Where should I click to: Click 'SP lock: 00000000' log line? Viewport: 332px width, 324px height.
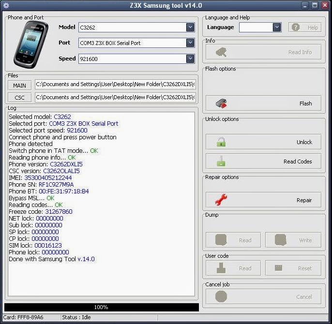click(34, 232)
